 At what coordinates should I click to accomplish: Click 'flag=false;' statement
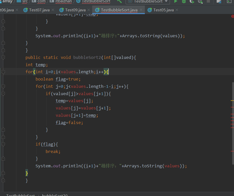[69, 123]
